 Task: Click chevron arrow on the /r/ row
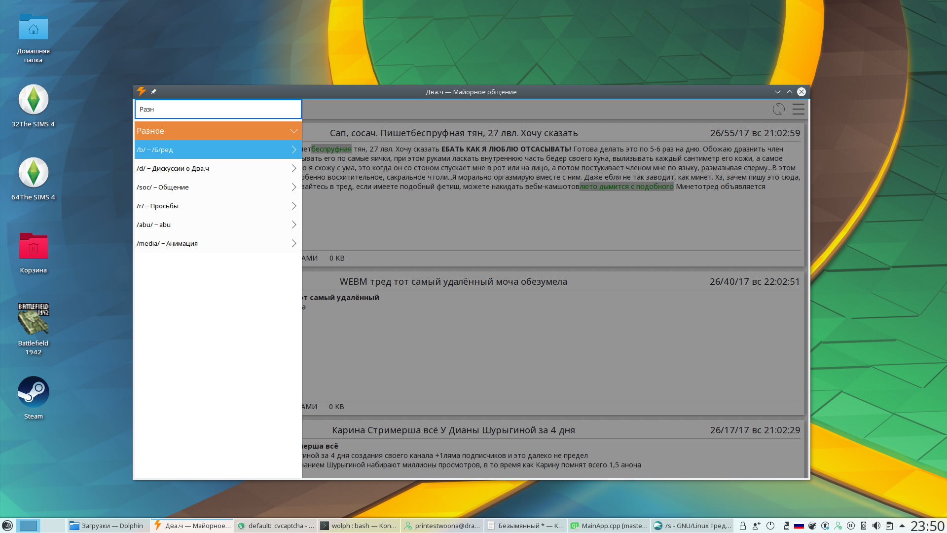tap(294, 206)
